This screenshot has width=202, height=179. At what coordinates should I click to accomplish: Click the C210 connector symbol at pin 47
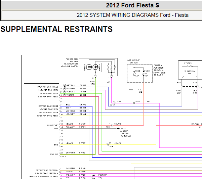pyautogui.click(x=108, y=145)
